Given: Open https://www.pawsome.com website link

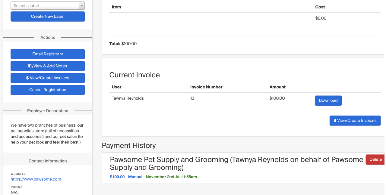Looking at the screenshot, I should pos(36,179).
